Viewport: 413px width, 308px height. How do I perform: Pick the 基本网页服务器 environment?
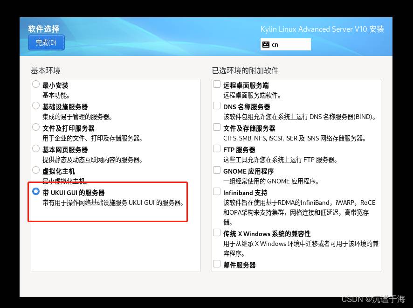pos(36,149)
